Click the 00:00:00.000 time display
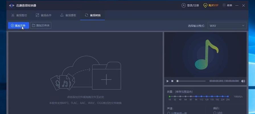The image size is (255, 114). tap(224, 81)
